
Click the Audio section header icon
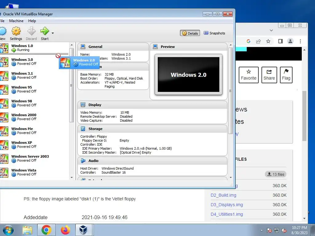[x=83, y=160]
